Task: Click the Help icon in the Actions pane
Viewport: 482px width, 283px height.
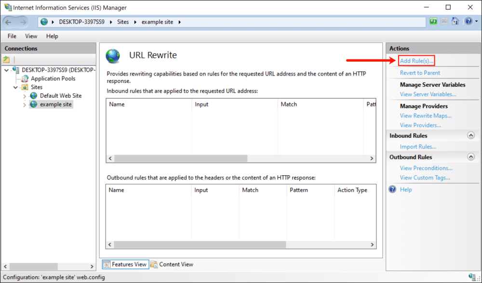Action: 392,189
